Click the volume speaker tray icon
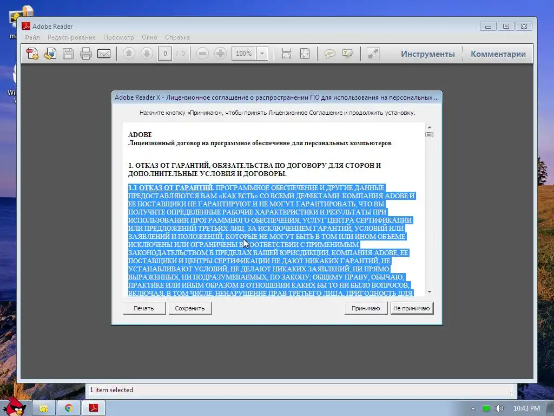The height and width of the screenshot is (416, 554). pyautogui.click(x=499, y=408)
